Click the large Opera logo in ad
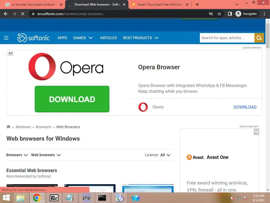Image resolution: width=270 pixels, height=203 pixels. pyautogui.click(x=66, y=67)
